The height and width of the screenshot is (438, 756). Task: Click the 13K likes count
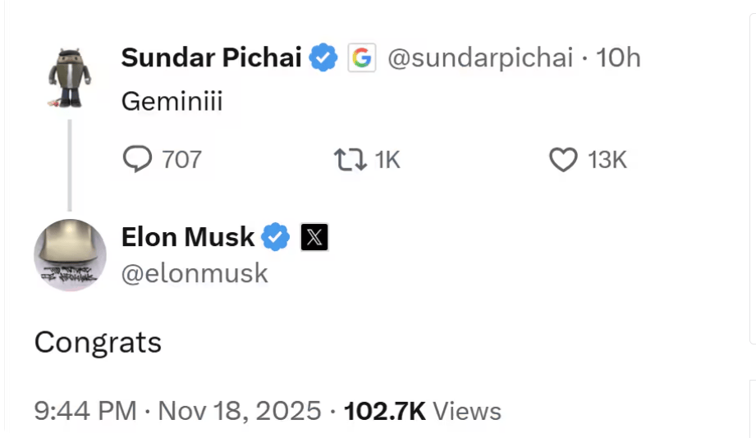[607, 159]
